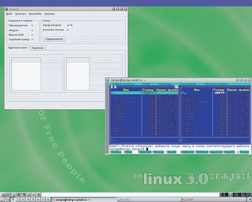Screen dimensions: 252x202
Task: Open the Показать menu in Kandy
Action: (21, 14)
